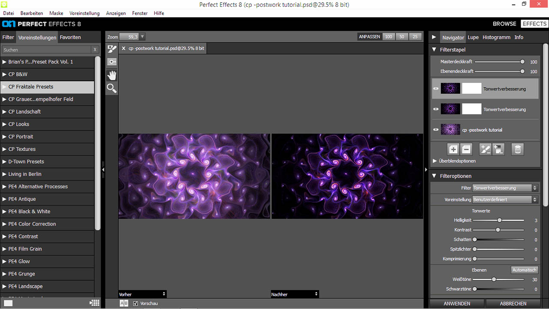Toggle visibility of cp -postwork tutorial layer

click(x=436, y=130)
